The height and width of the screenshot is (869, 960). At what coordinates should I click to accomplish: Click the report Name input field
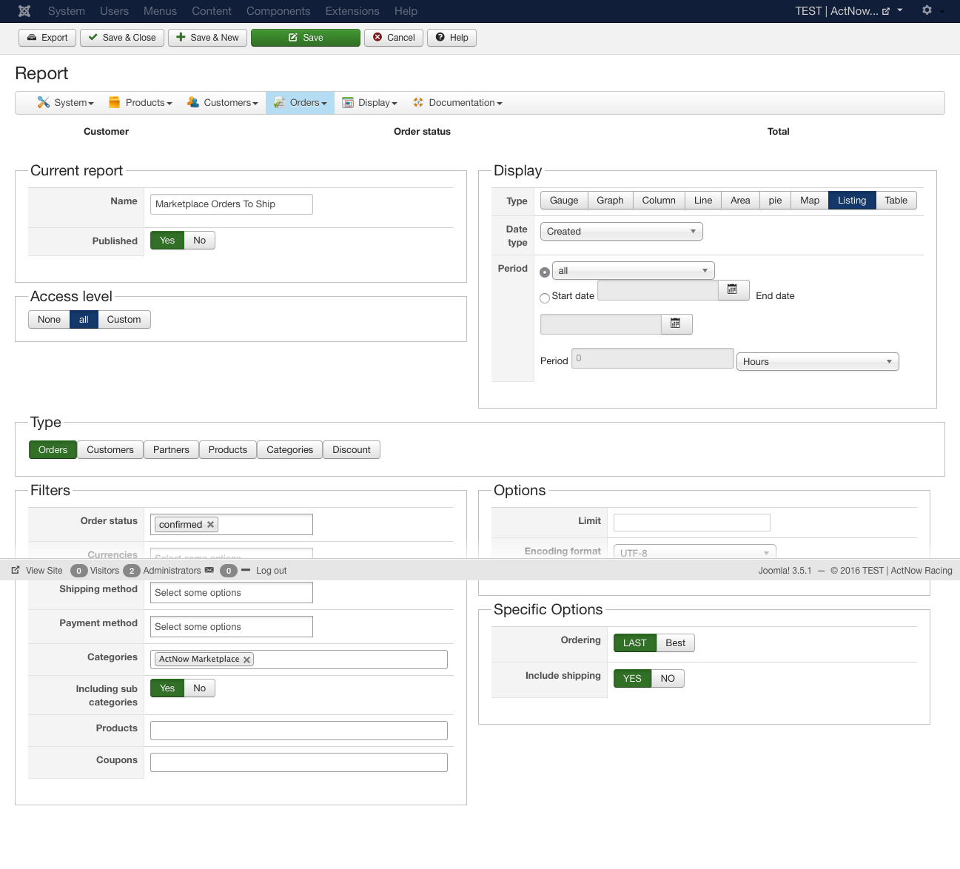231,204
